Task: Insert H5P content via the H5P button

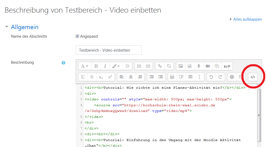Action: (227, 66)
